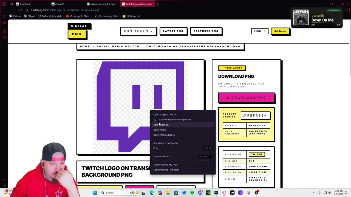Open the sidebar history clock icon

(x=4, y=31)
